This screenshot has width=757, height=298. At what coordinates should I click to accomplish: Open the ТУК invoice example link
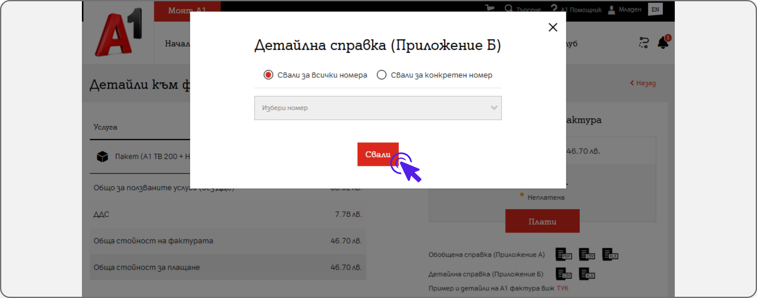(562, 288)
